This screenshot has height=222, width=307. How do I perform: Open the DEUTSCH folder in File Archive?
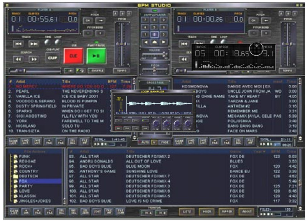coord(28,176)
